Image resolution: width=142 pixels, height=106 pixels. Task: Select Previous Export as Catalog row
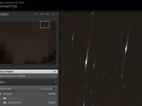click(29, 76)
